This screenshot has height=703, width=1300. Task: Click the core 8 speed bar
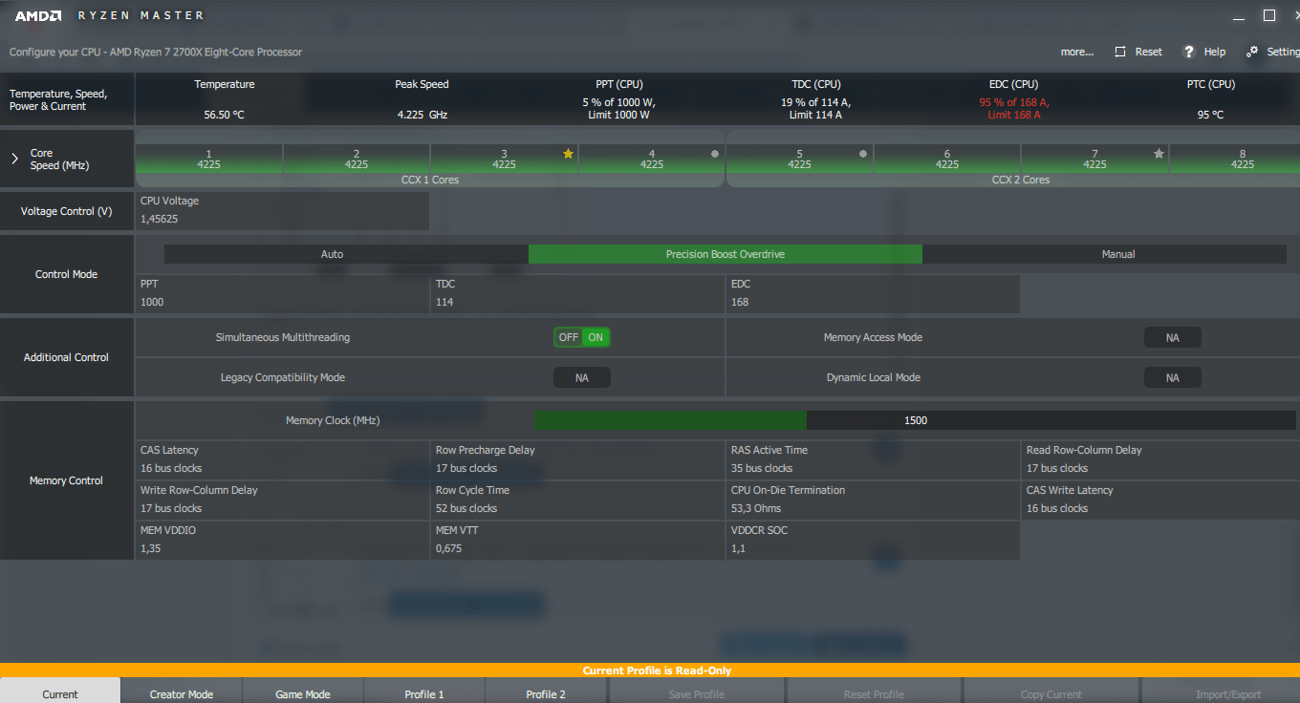[x=1235, y=159]
